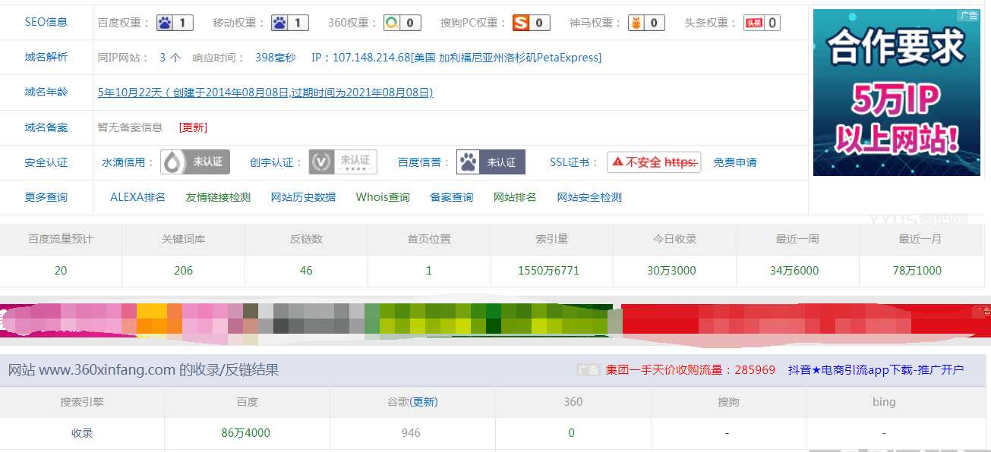Open 网站安全检测 link

coord(589,197)
